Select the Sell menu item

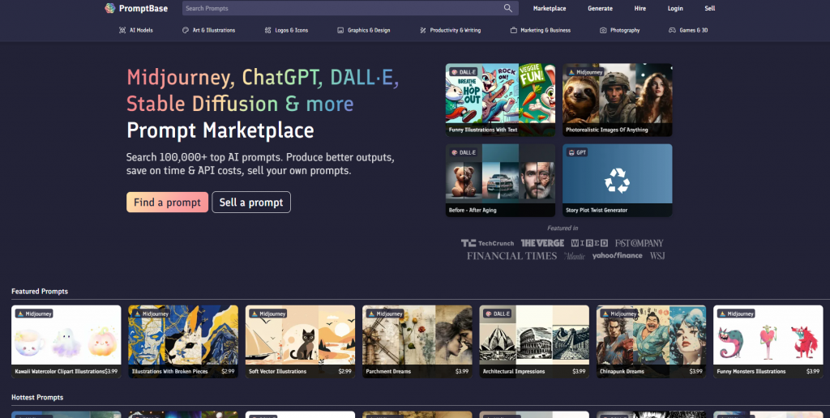click(710, 8)
